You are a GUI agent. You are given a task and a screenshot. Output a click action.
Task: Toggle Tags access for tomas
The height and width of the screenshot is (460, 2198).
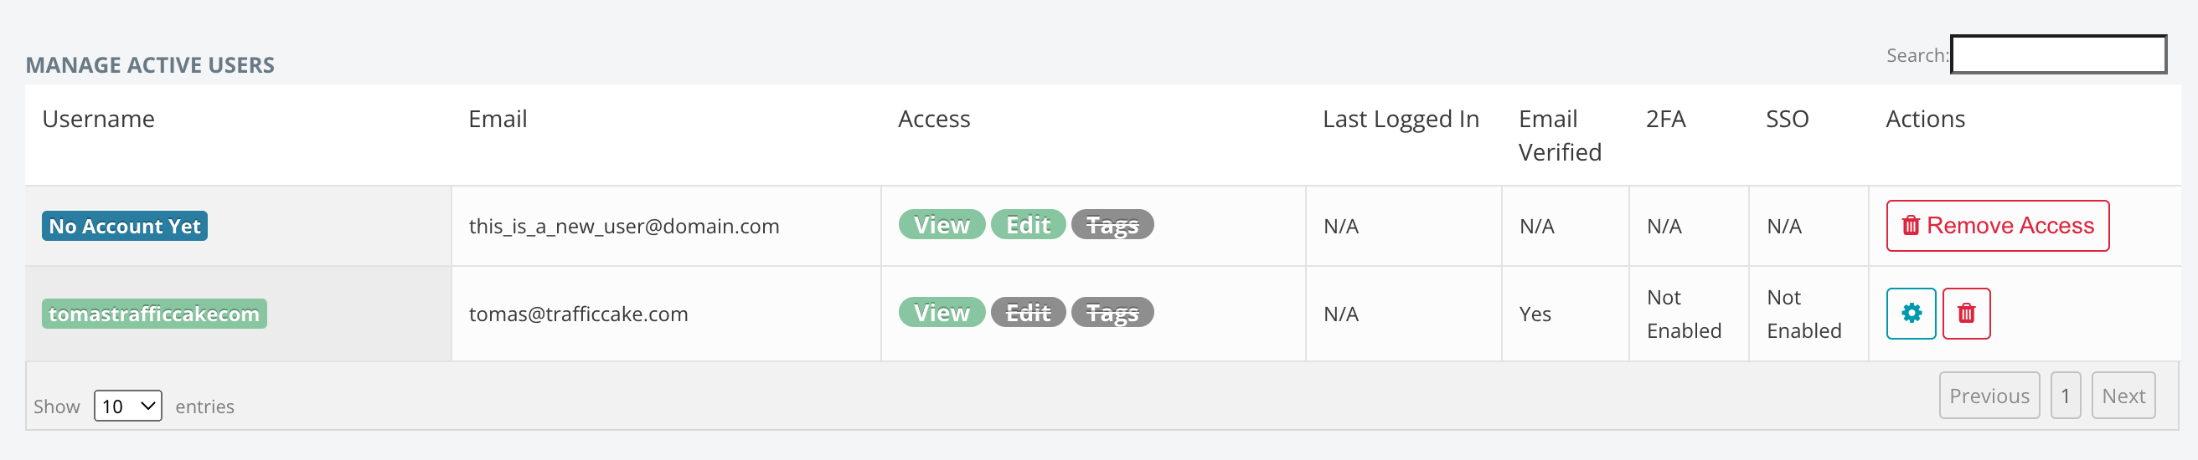click(1112, 313)
